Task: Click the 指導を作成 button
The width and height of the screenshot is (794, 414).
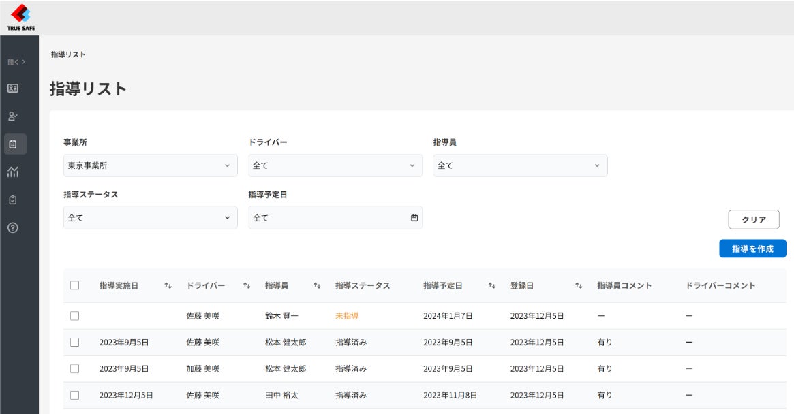Action: [x=752, y=249]
